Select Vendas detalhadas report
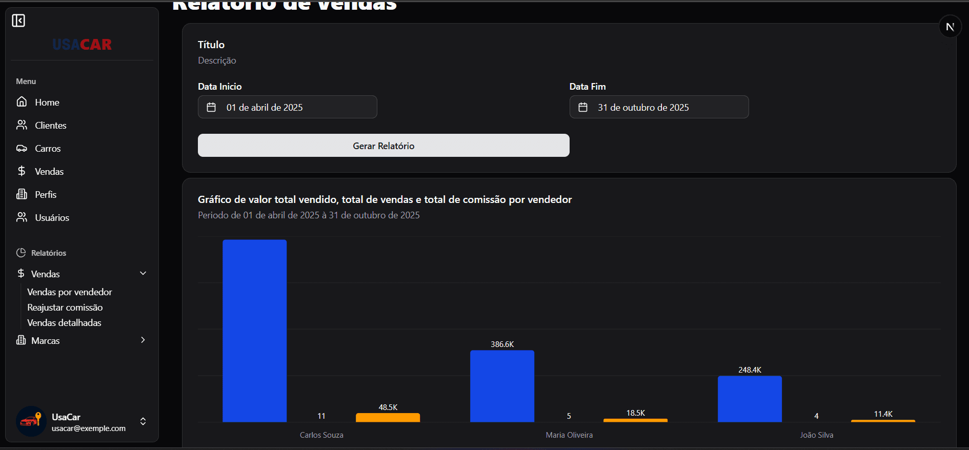 (64, 323)
